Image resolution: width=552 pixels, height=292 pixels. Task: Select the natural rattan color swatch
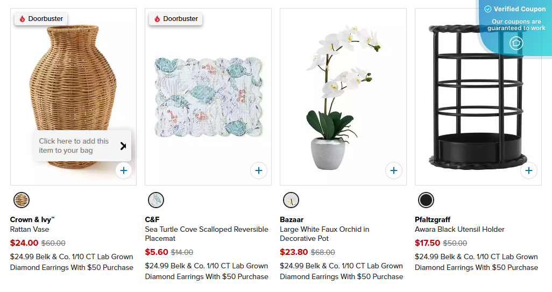22,200
